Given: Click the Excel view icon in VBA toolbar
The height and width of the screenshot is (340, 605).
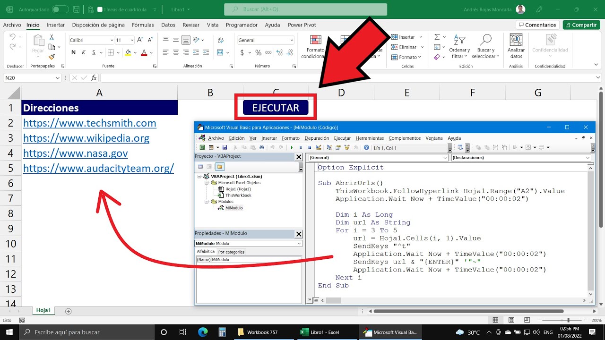Looking at the screenshot, I should pos(202,147).
